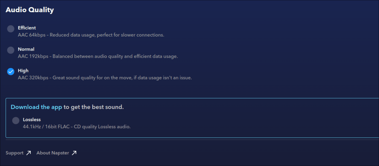Click the arrow icon beside About Napster

tap(74, 153)
